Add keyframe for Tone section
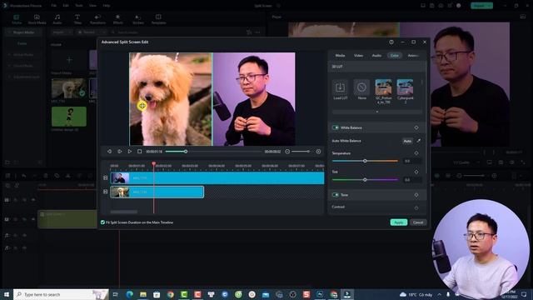Image resolution: width=533 pixels, height=300 pixels. click(416, 195)
